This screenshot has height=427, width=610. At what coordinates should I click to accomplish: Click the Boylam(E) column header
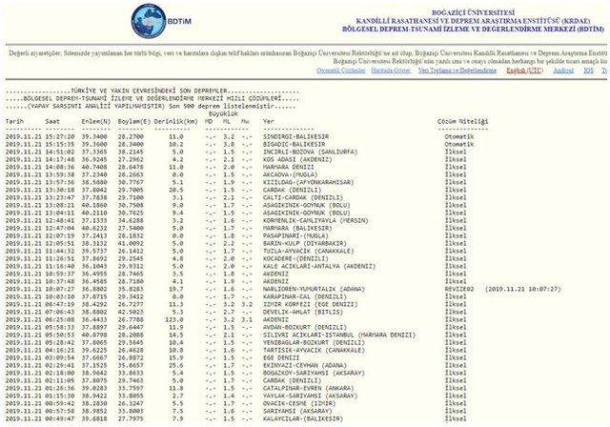click(x=134, y=121)
